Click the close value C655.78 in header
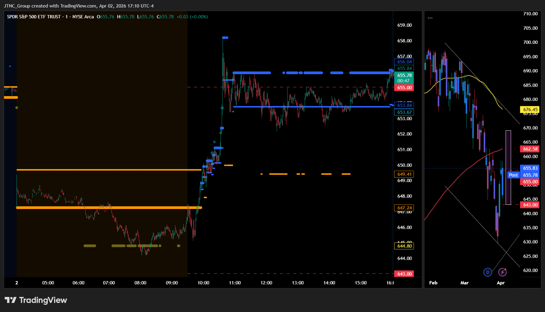This screenshot has height=312, width=545. (165, 17)
